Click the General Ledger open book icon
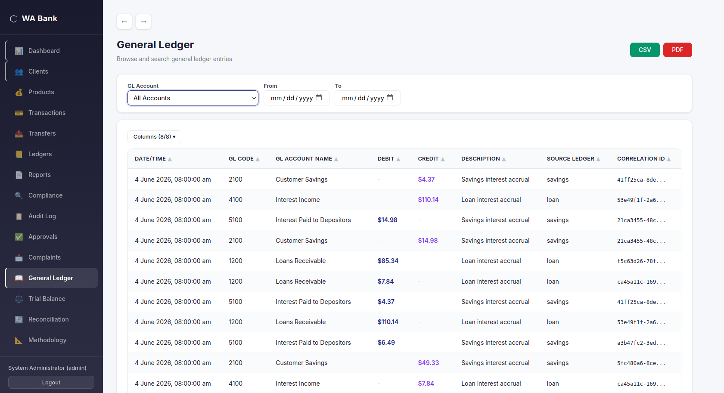The image size is (724, 393). pos(19,278)
